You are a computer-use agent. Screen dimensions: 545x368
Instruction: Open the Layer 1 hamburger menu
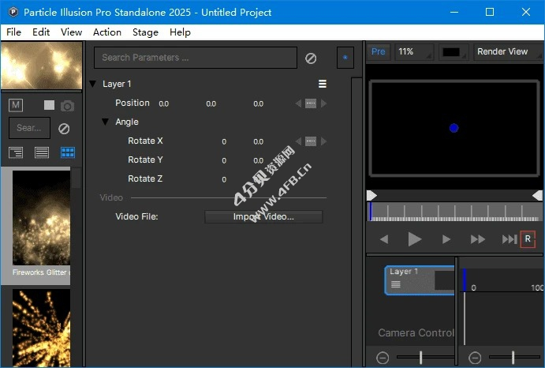click(x=322, y=84)
